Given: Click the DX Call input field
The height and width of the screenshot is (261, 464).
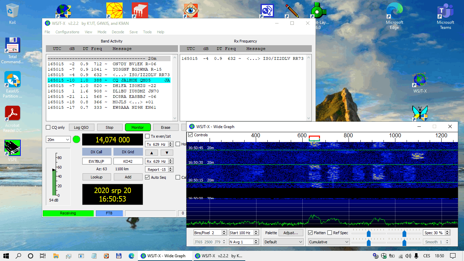Looking at the screenshot, I should tap(97, 161).
